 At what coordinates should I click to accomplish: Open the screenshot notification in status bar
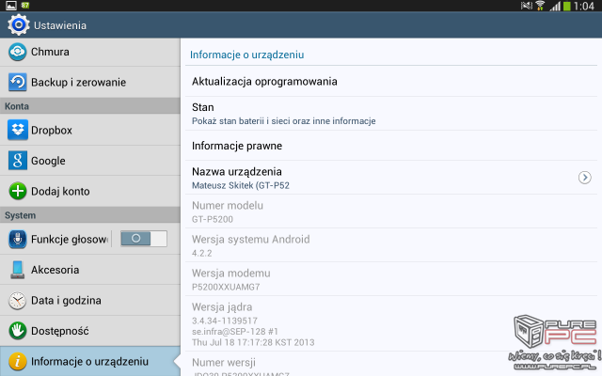click(x=10, y=6)
